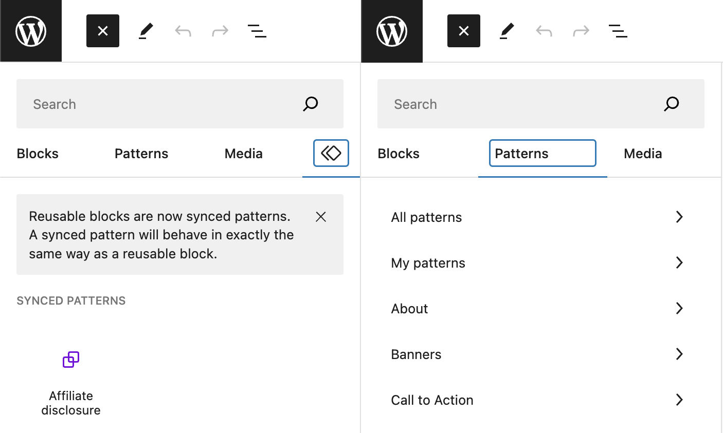
Task: Open the Document Overview list icon
Action: pos(257,31)
